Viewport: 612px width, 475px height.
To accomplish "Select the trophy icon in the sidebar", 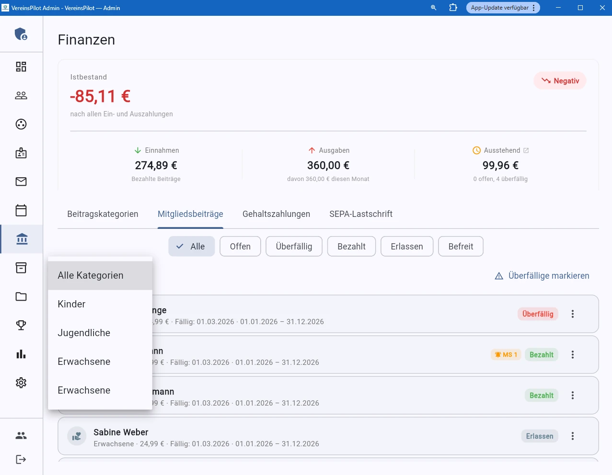I will click(x=21, y=325).
